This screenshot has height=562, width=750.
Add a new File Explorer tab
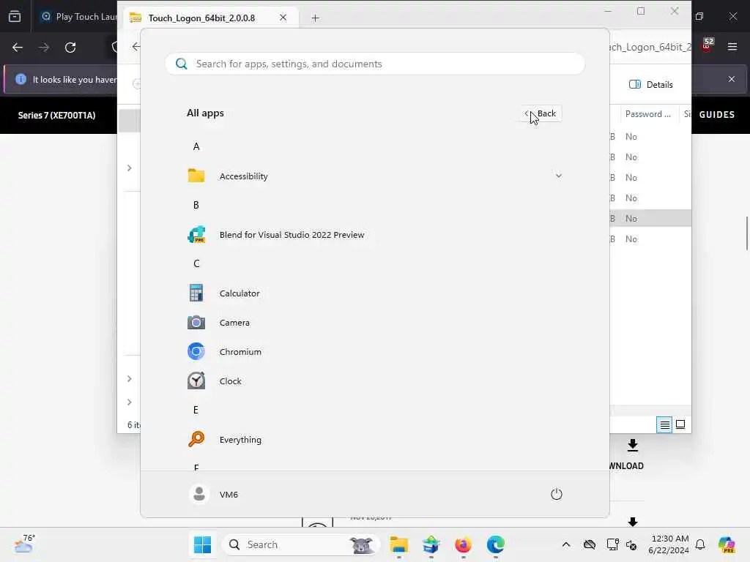315,18
